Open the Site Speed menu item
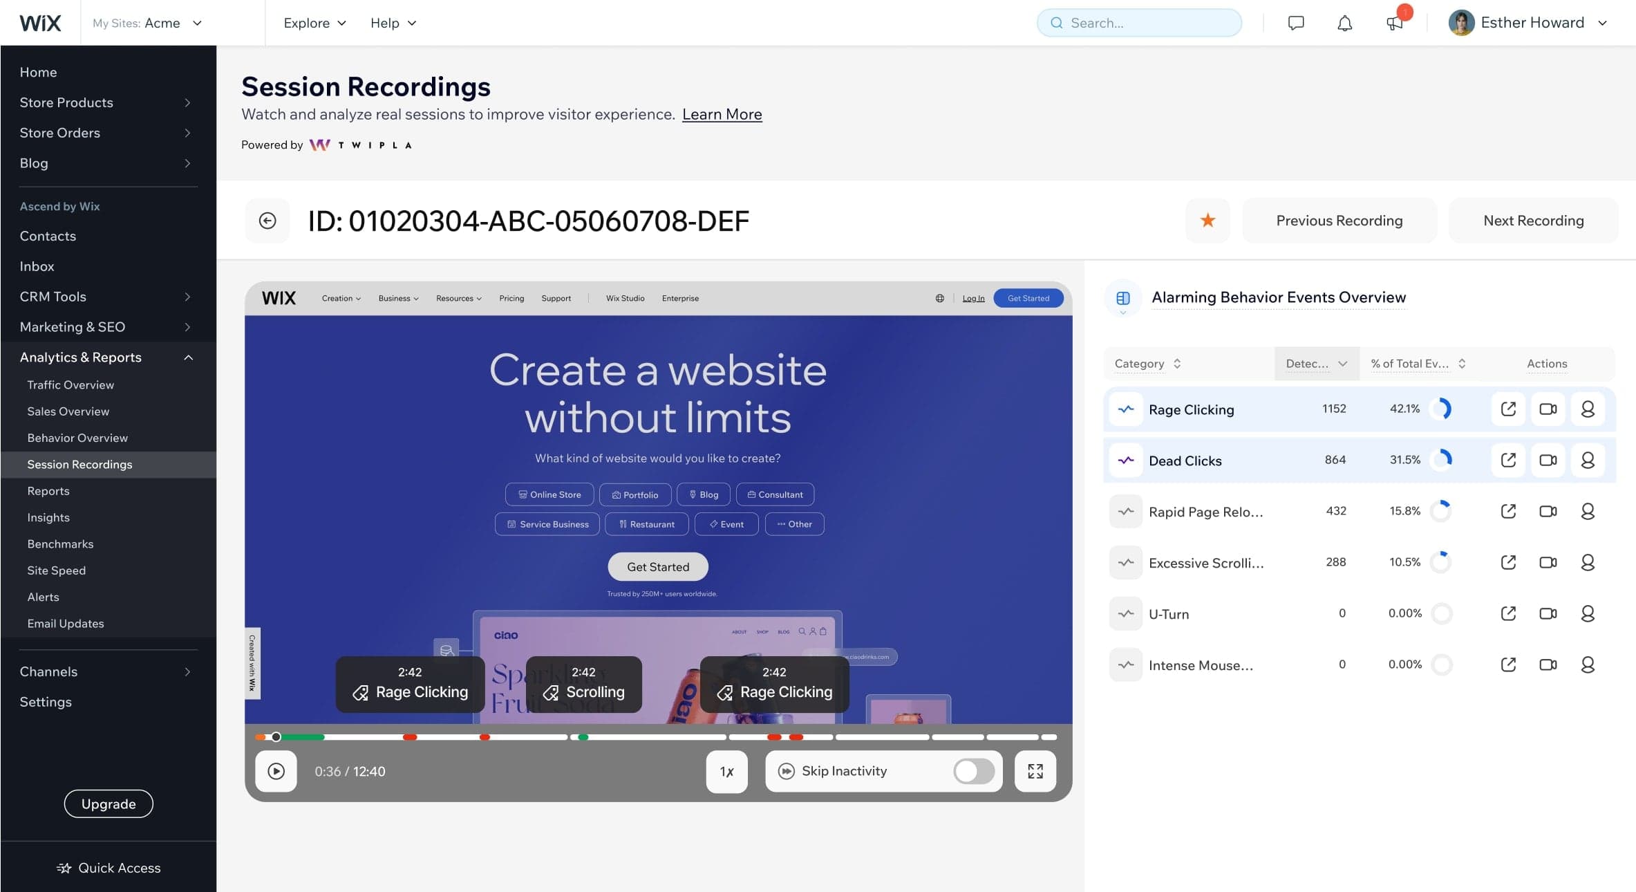 coord(57,570)
